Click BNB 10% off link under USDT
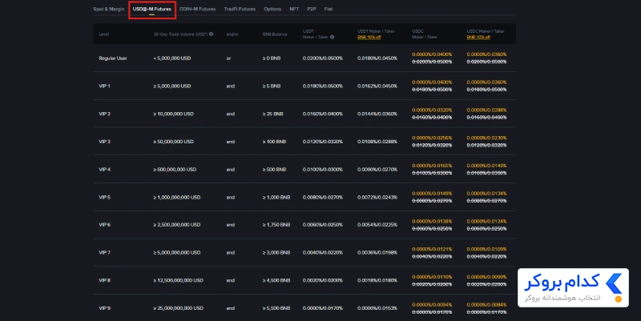The image size is (641, 321). [x=369, y=37]
